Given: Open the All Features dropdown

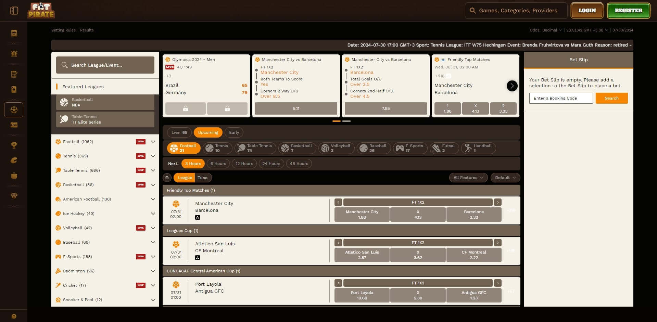Looking at the screenshot, I should tap(468, 178).
